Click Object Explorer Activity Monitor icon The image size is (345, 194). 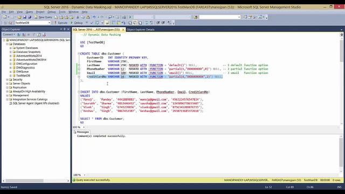(44, 34)
